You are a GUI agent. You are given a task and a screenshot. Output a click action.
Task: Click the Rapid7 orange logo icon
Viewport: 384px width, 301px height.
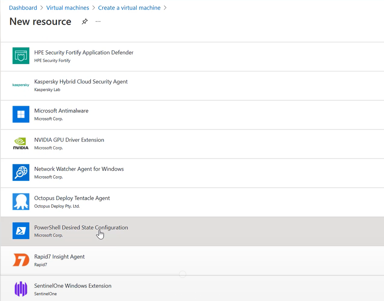pos(21,260)
